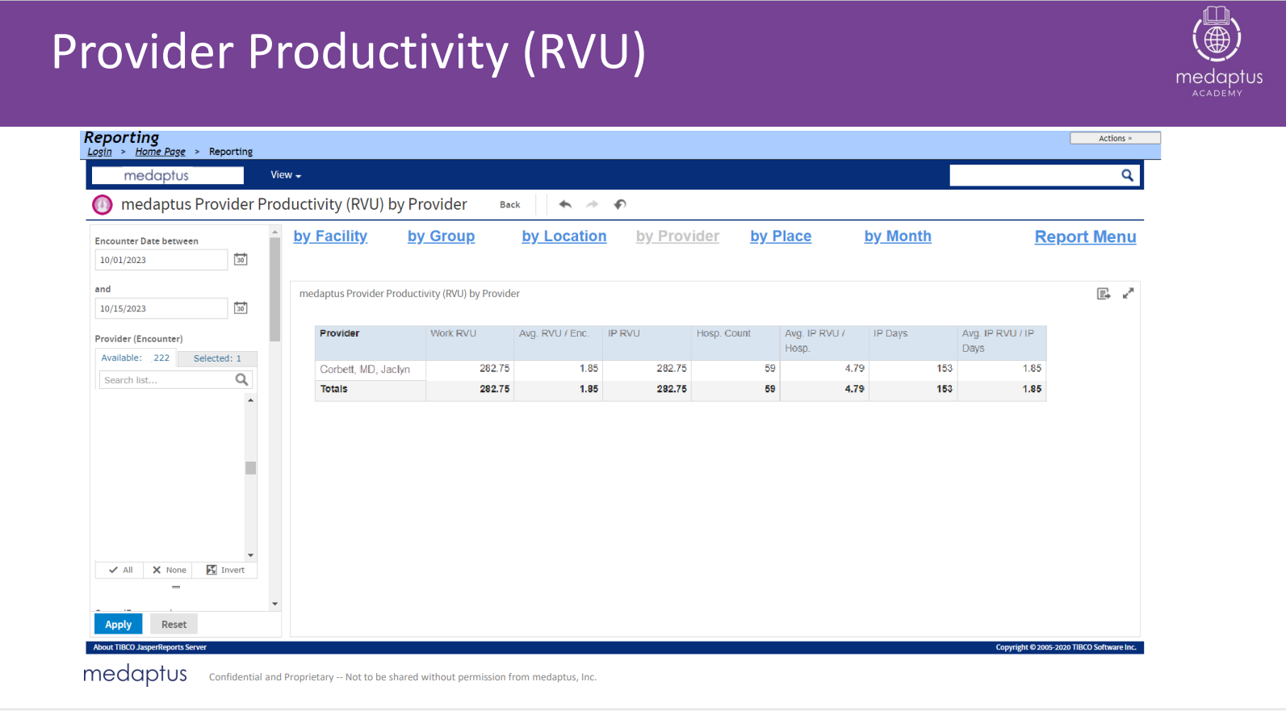
Task: Click provider list scroll up arrow
Action: click(250, 400)
